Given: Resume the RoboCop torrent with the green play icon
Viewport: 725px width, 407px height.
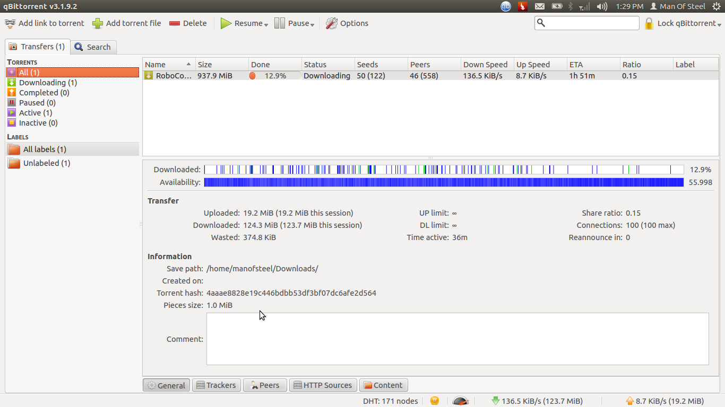Looking at the screenshot, I should coord(227,23).
